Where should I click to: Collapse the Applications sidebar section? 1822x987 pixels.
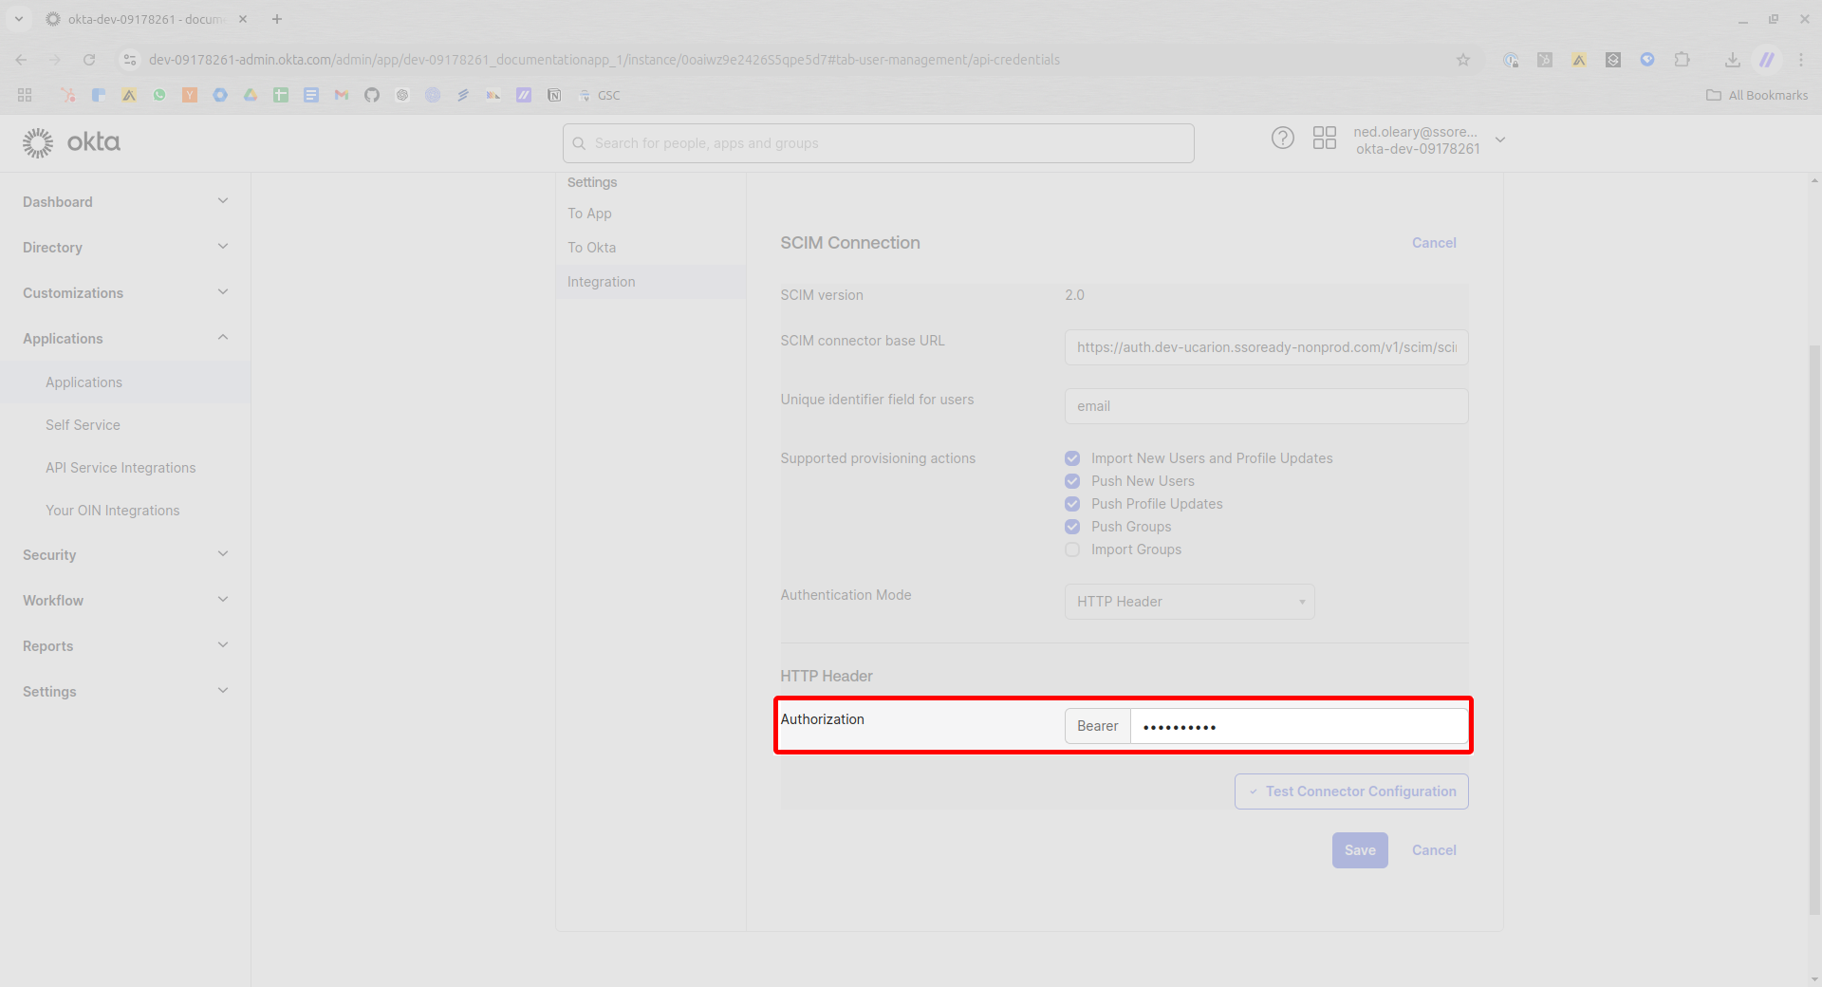[125, 339]
